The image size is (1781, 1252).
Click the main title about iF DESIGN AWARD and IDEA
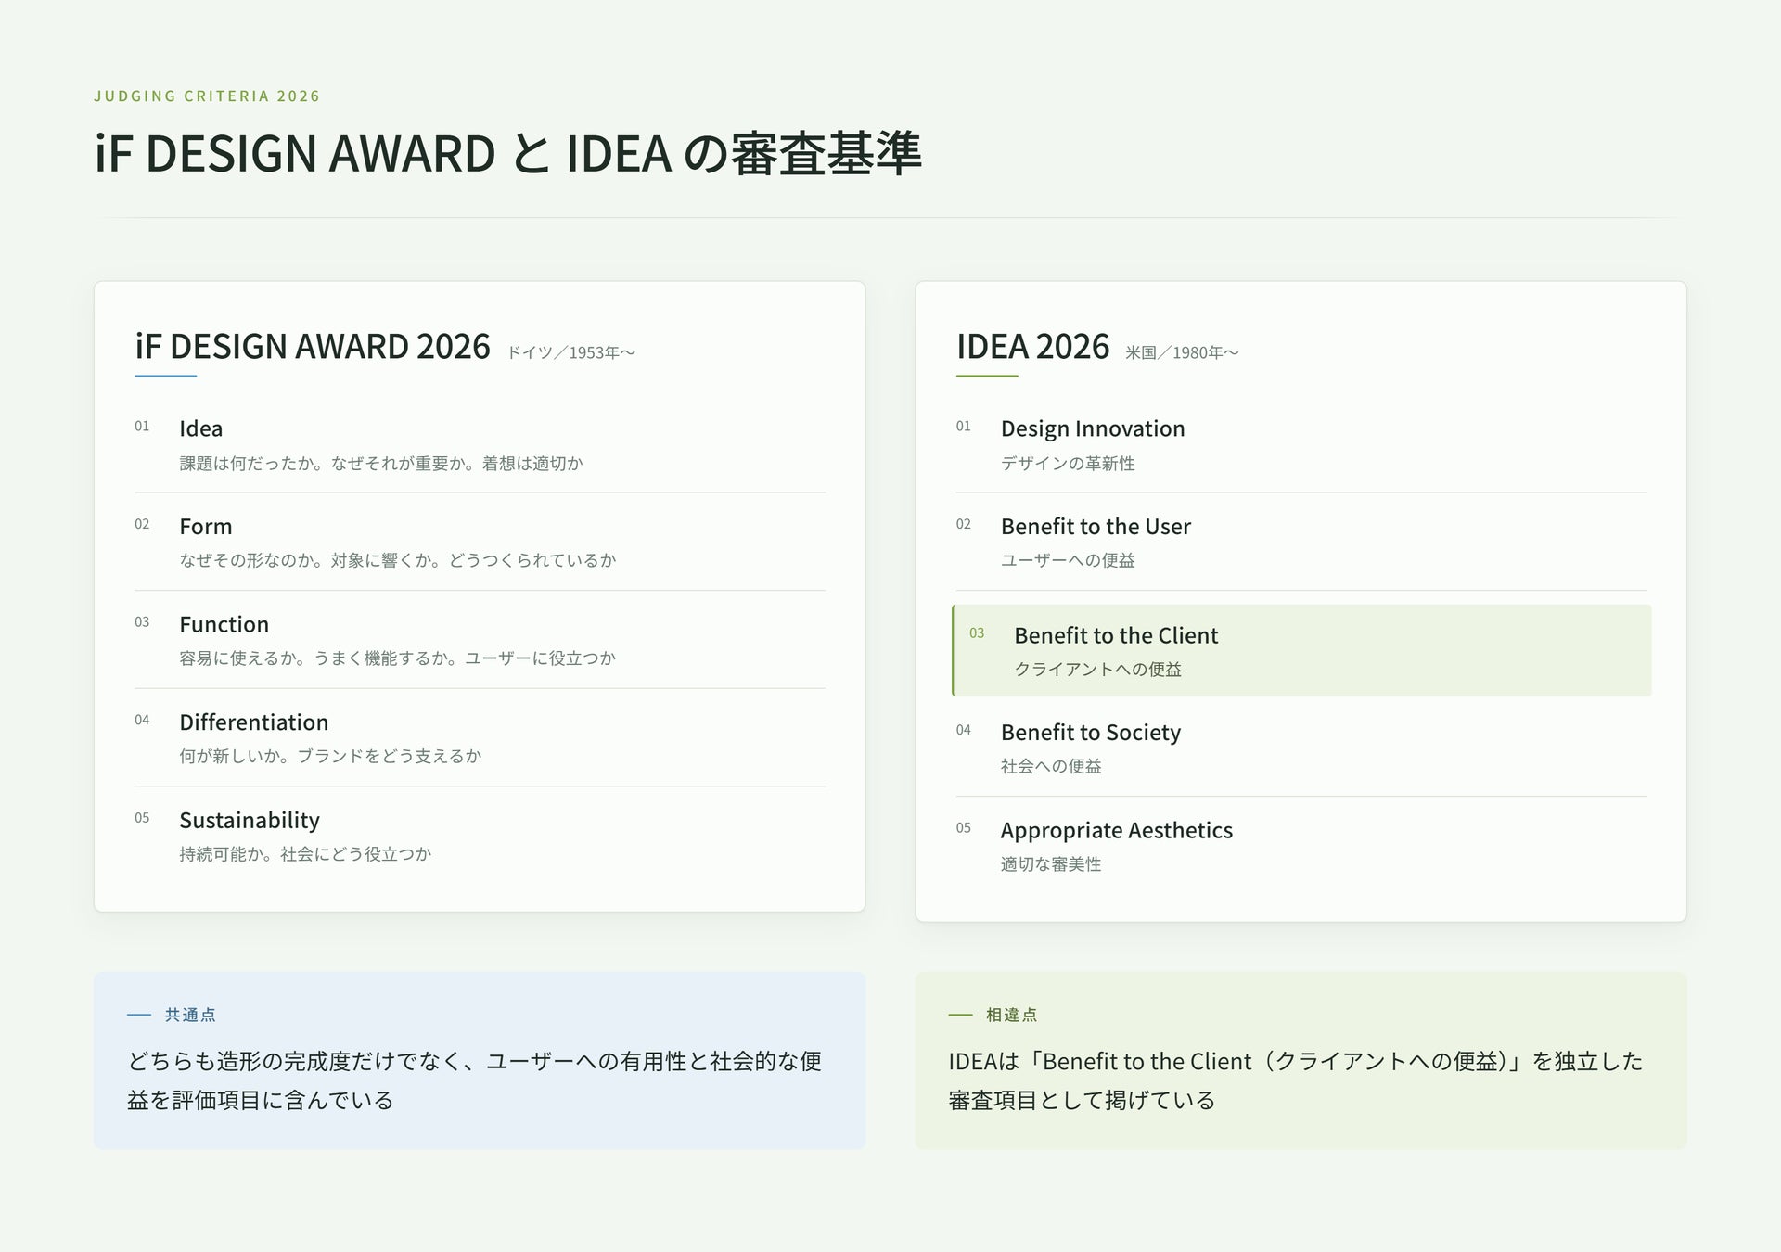tap(507, 153)
